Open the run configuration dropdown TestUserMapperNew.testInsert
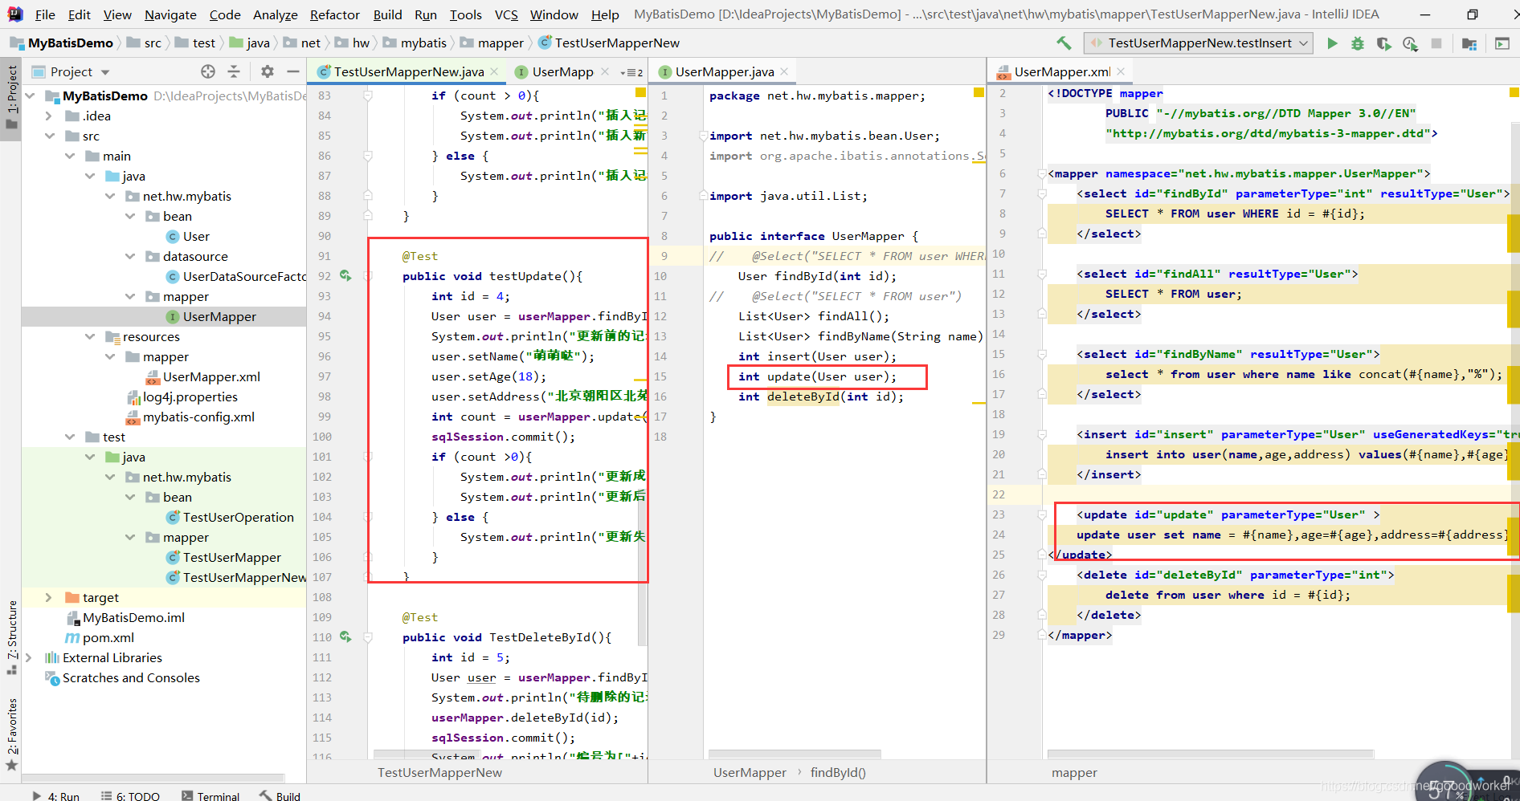 (x=1199, y=43)
